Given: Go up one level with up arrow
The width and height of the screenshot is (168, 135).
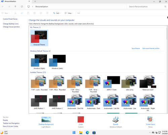Looking at the screenshot, I should click(x=15, y=7).
